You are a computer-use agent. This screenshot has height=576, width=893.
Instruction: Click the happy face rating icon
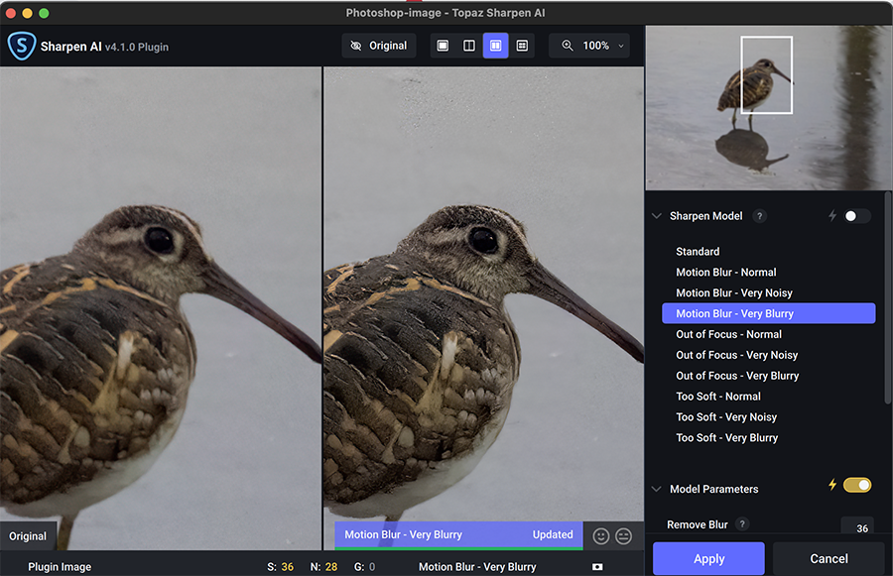point(601,535)
